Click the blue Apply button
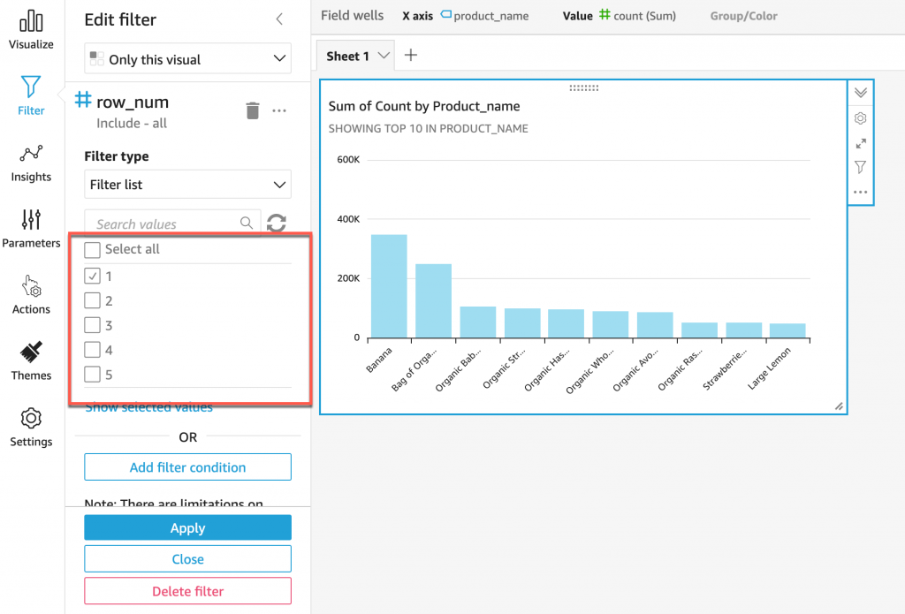This screenshot has height=614, width=905. click(187, 527)
